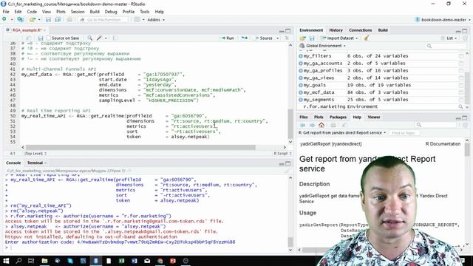This screenshot has height=266, width=473.
Task: Click the Create a Project icon
Action: click(20, 20)
